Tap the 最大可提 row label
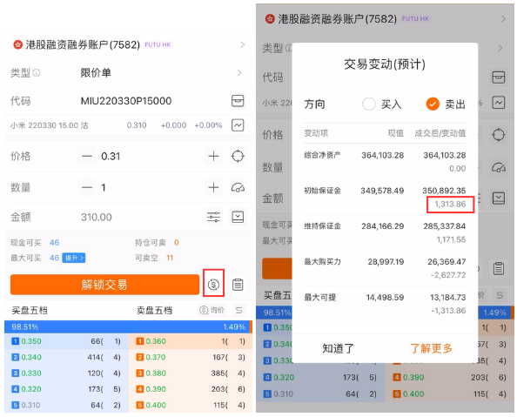The height and width of the screenshot is (417, 517). (x=319, y=297)
